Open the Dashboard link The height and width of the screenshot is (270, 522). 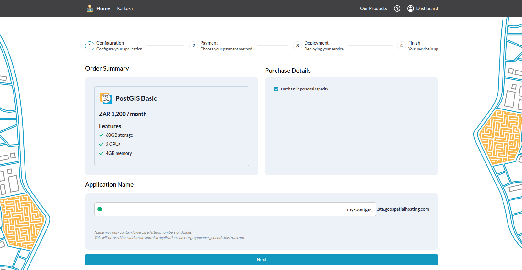tap(427, 8)
